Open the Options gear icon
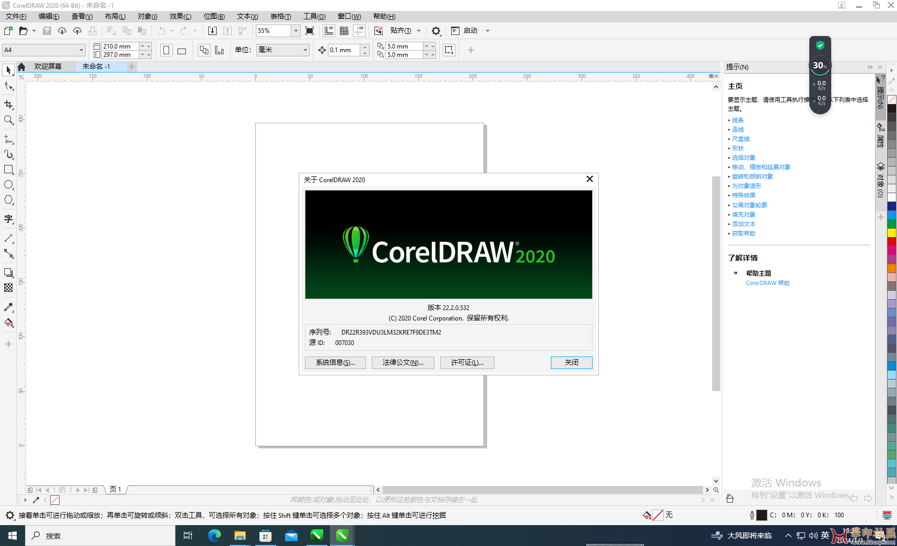This screenshot has width=897, height=546. tap(436, 31)
